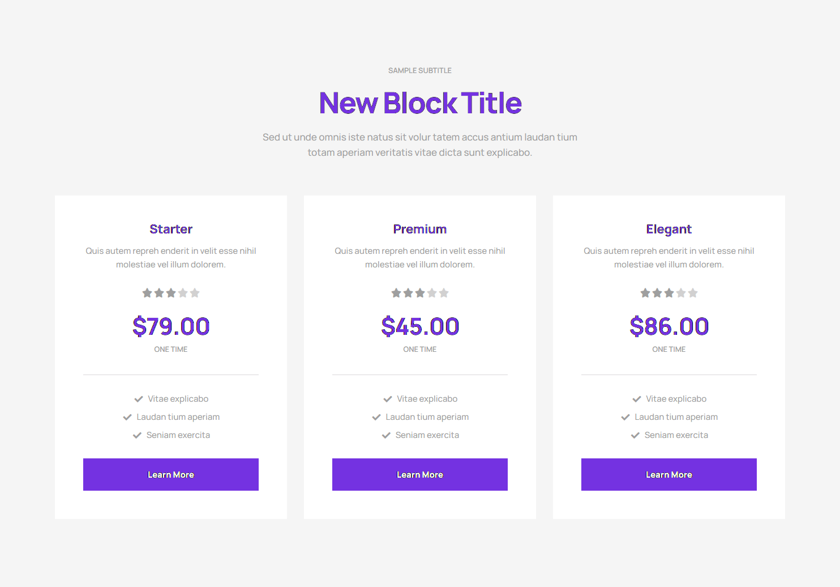This screenshot has width=840, height=587.
Task: Select the fourth star in Premium rating
Action: pyautogui.click(x=432, y=293)
